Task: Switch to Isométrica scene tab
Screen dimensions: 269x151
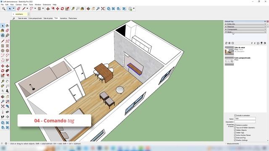Action: pyautogui.click(x=63, y=18)
